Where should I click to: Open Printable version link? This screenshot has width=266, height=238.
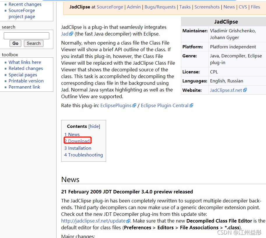[26, 81]
